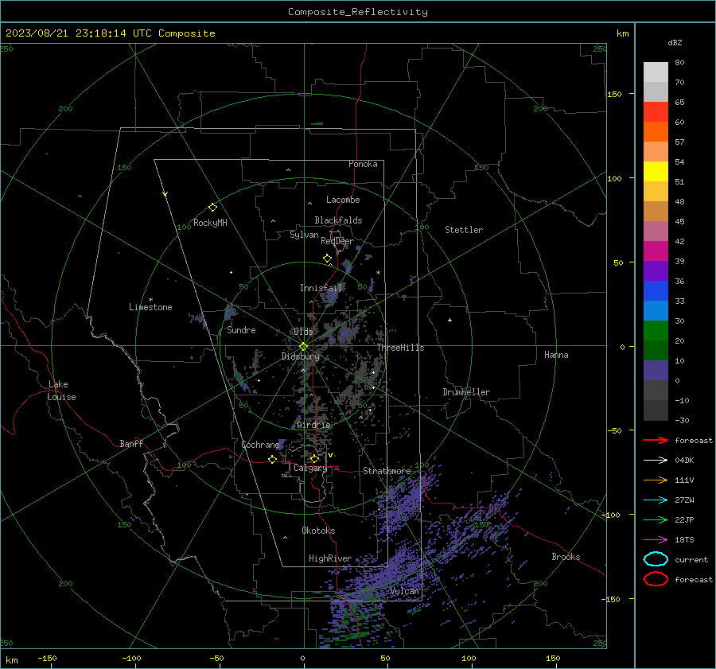Click the Vulcan label

pos(405,591)
